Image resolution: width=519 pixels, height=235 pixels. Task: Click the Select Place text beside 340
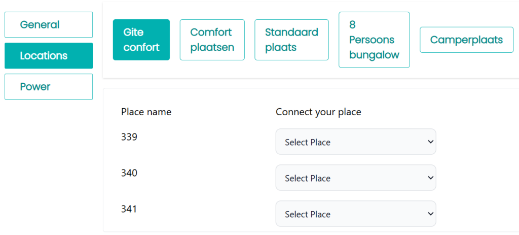tap(308, 178)
